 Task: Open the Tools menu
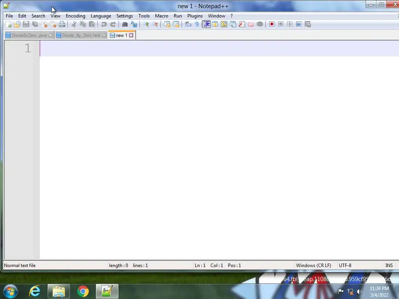pos(144,16)
